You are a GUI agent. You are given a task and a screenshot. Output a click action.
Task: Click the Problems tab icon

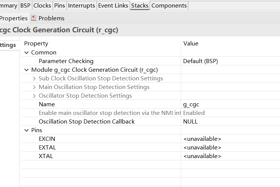[x=34, y=18]
